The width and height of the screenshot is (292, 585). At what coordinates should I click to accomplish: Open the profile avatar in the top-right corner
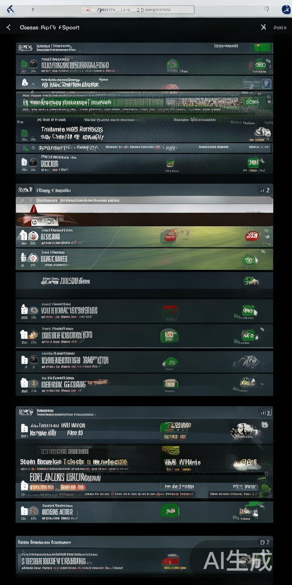click(x=286, y=9)
